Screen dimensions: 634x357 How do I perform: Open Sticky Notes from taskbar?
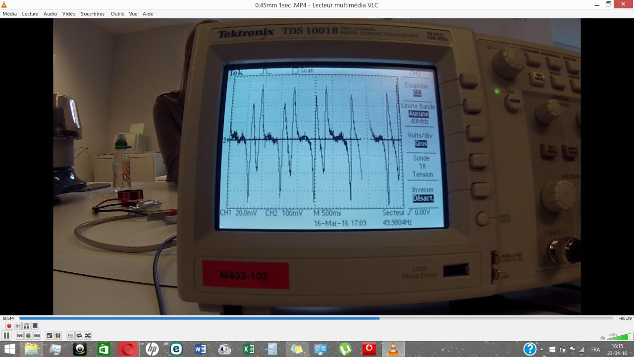297,349
